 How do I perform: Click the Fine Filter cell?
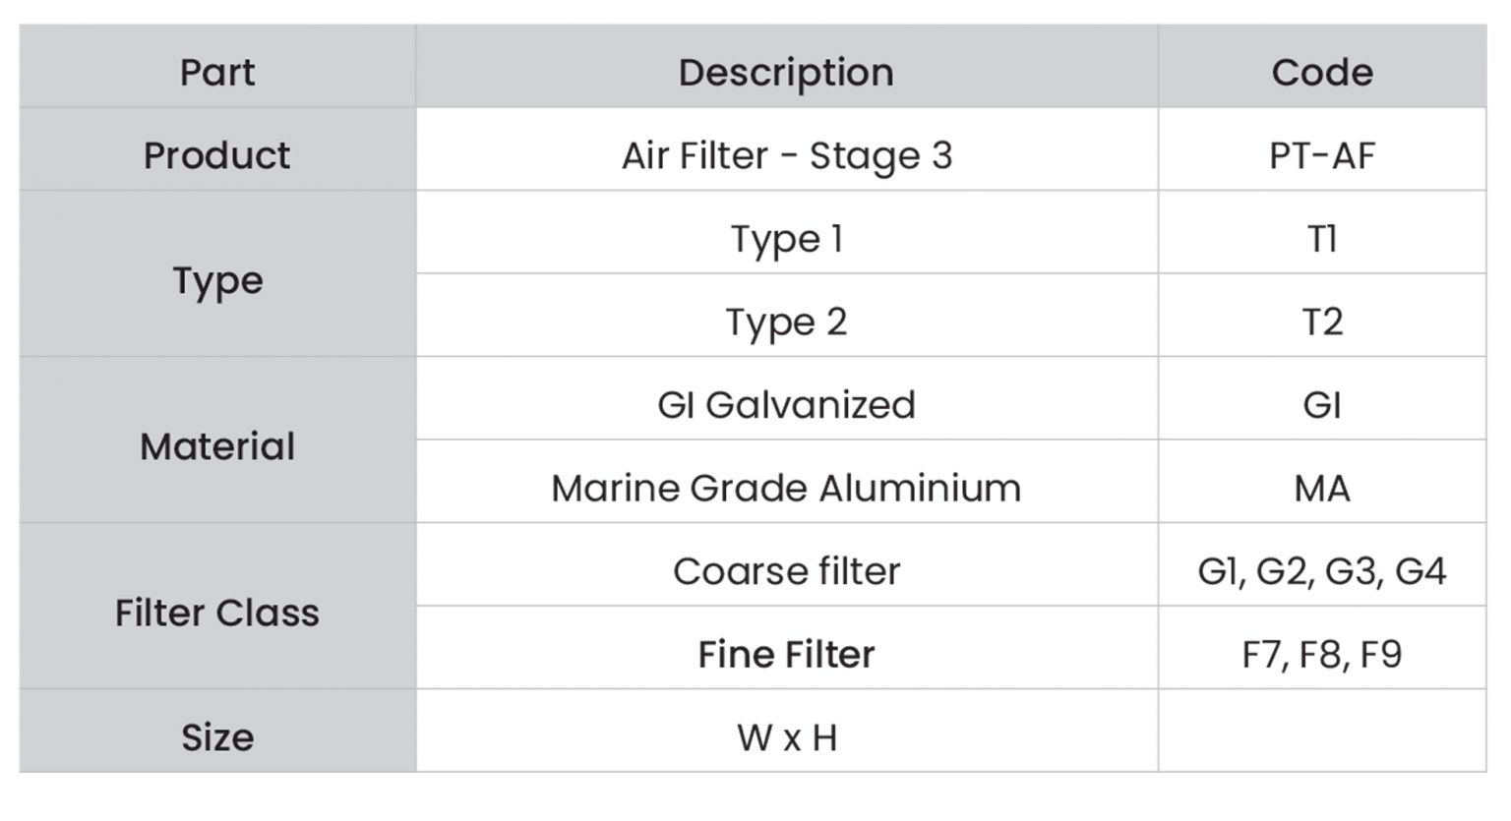click(x=787, y=648)
